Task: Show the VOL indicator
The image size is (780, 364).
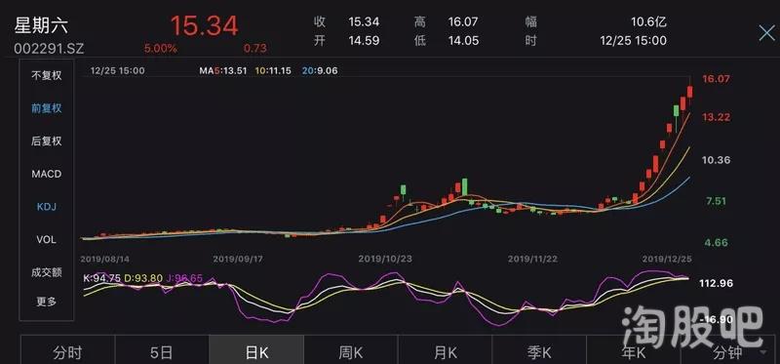Action: [47, 239]
